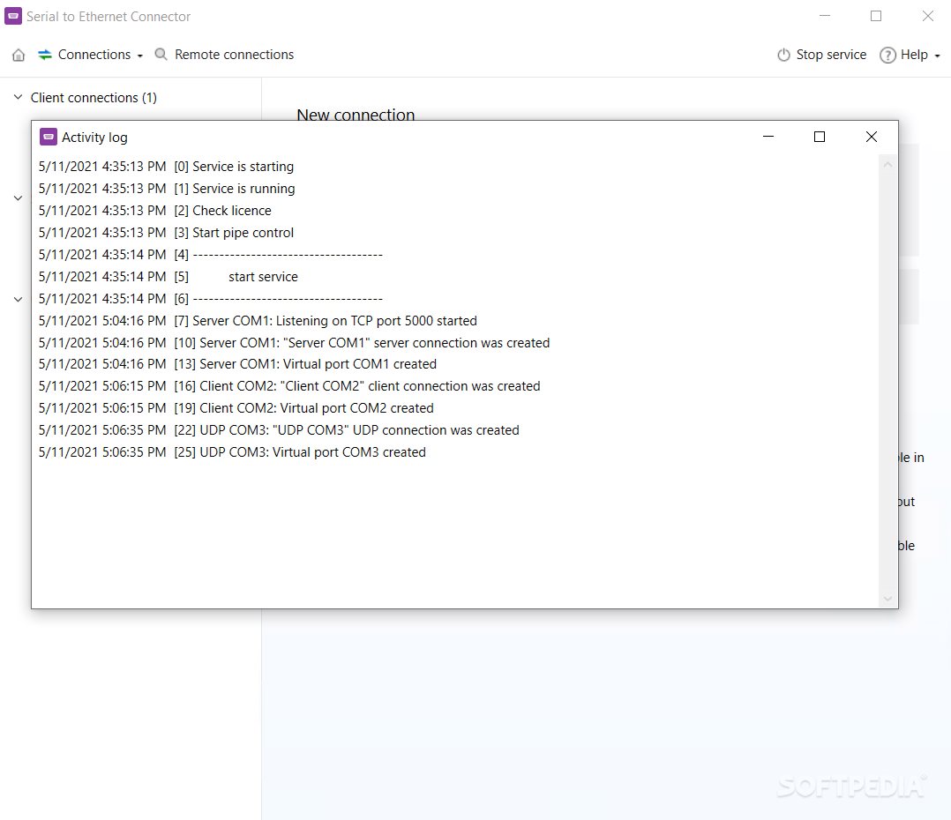
Task: Click Activity log scrollbar down arrow
Action: [x=887, y=599]
